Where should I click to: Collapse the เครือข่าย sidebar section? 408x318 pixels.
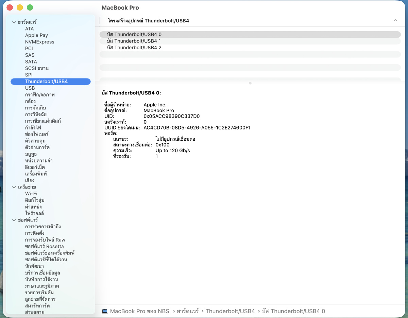coord(14,187)
